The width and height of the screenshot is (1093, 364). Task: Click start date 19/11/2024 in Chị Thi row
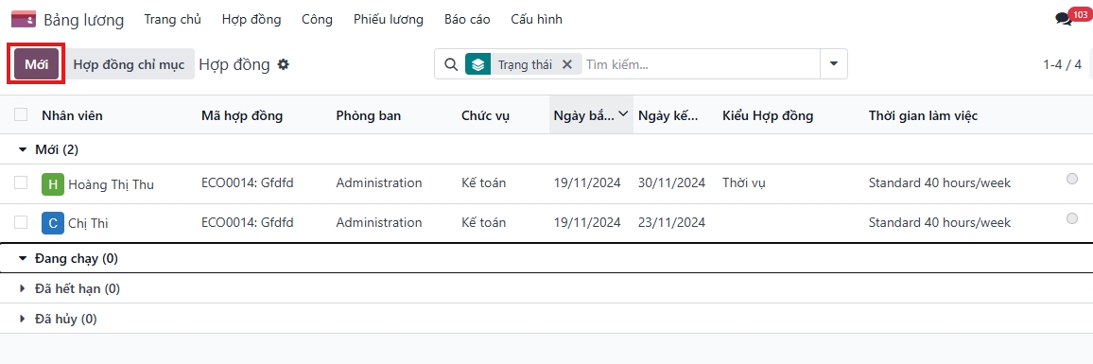tap(587, 222)
